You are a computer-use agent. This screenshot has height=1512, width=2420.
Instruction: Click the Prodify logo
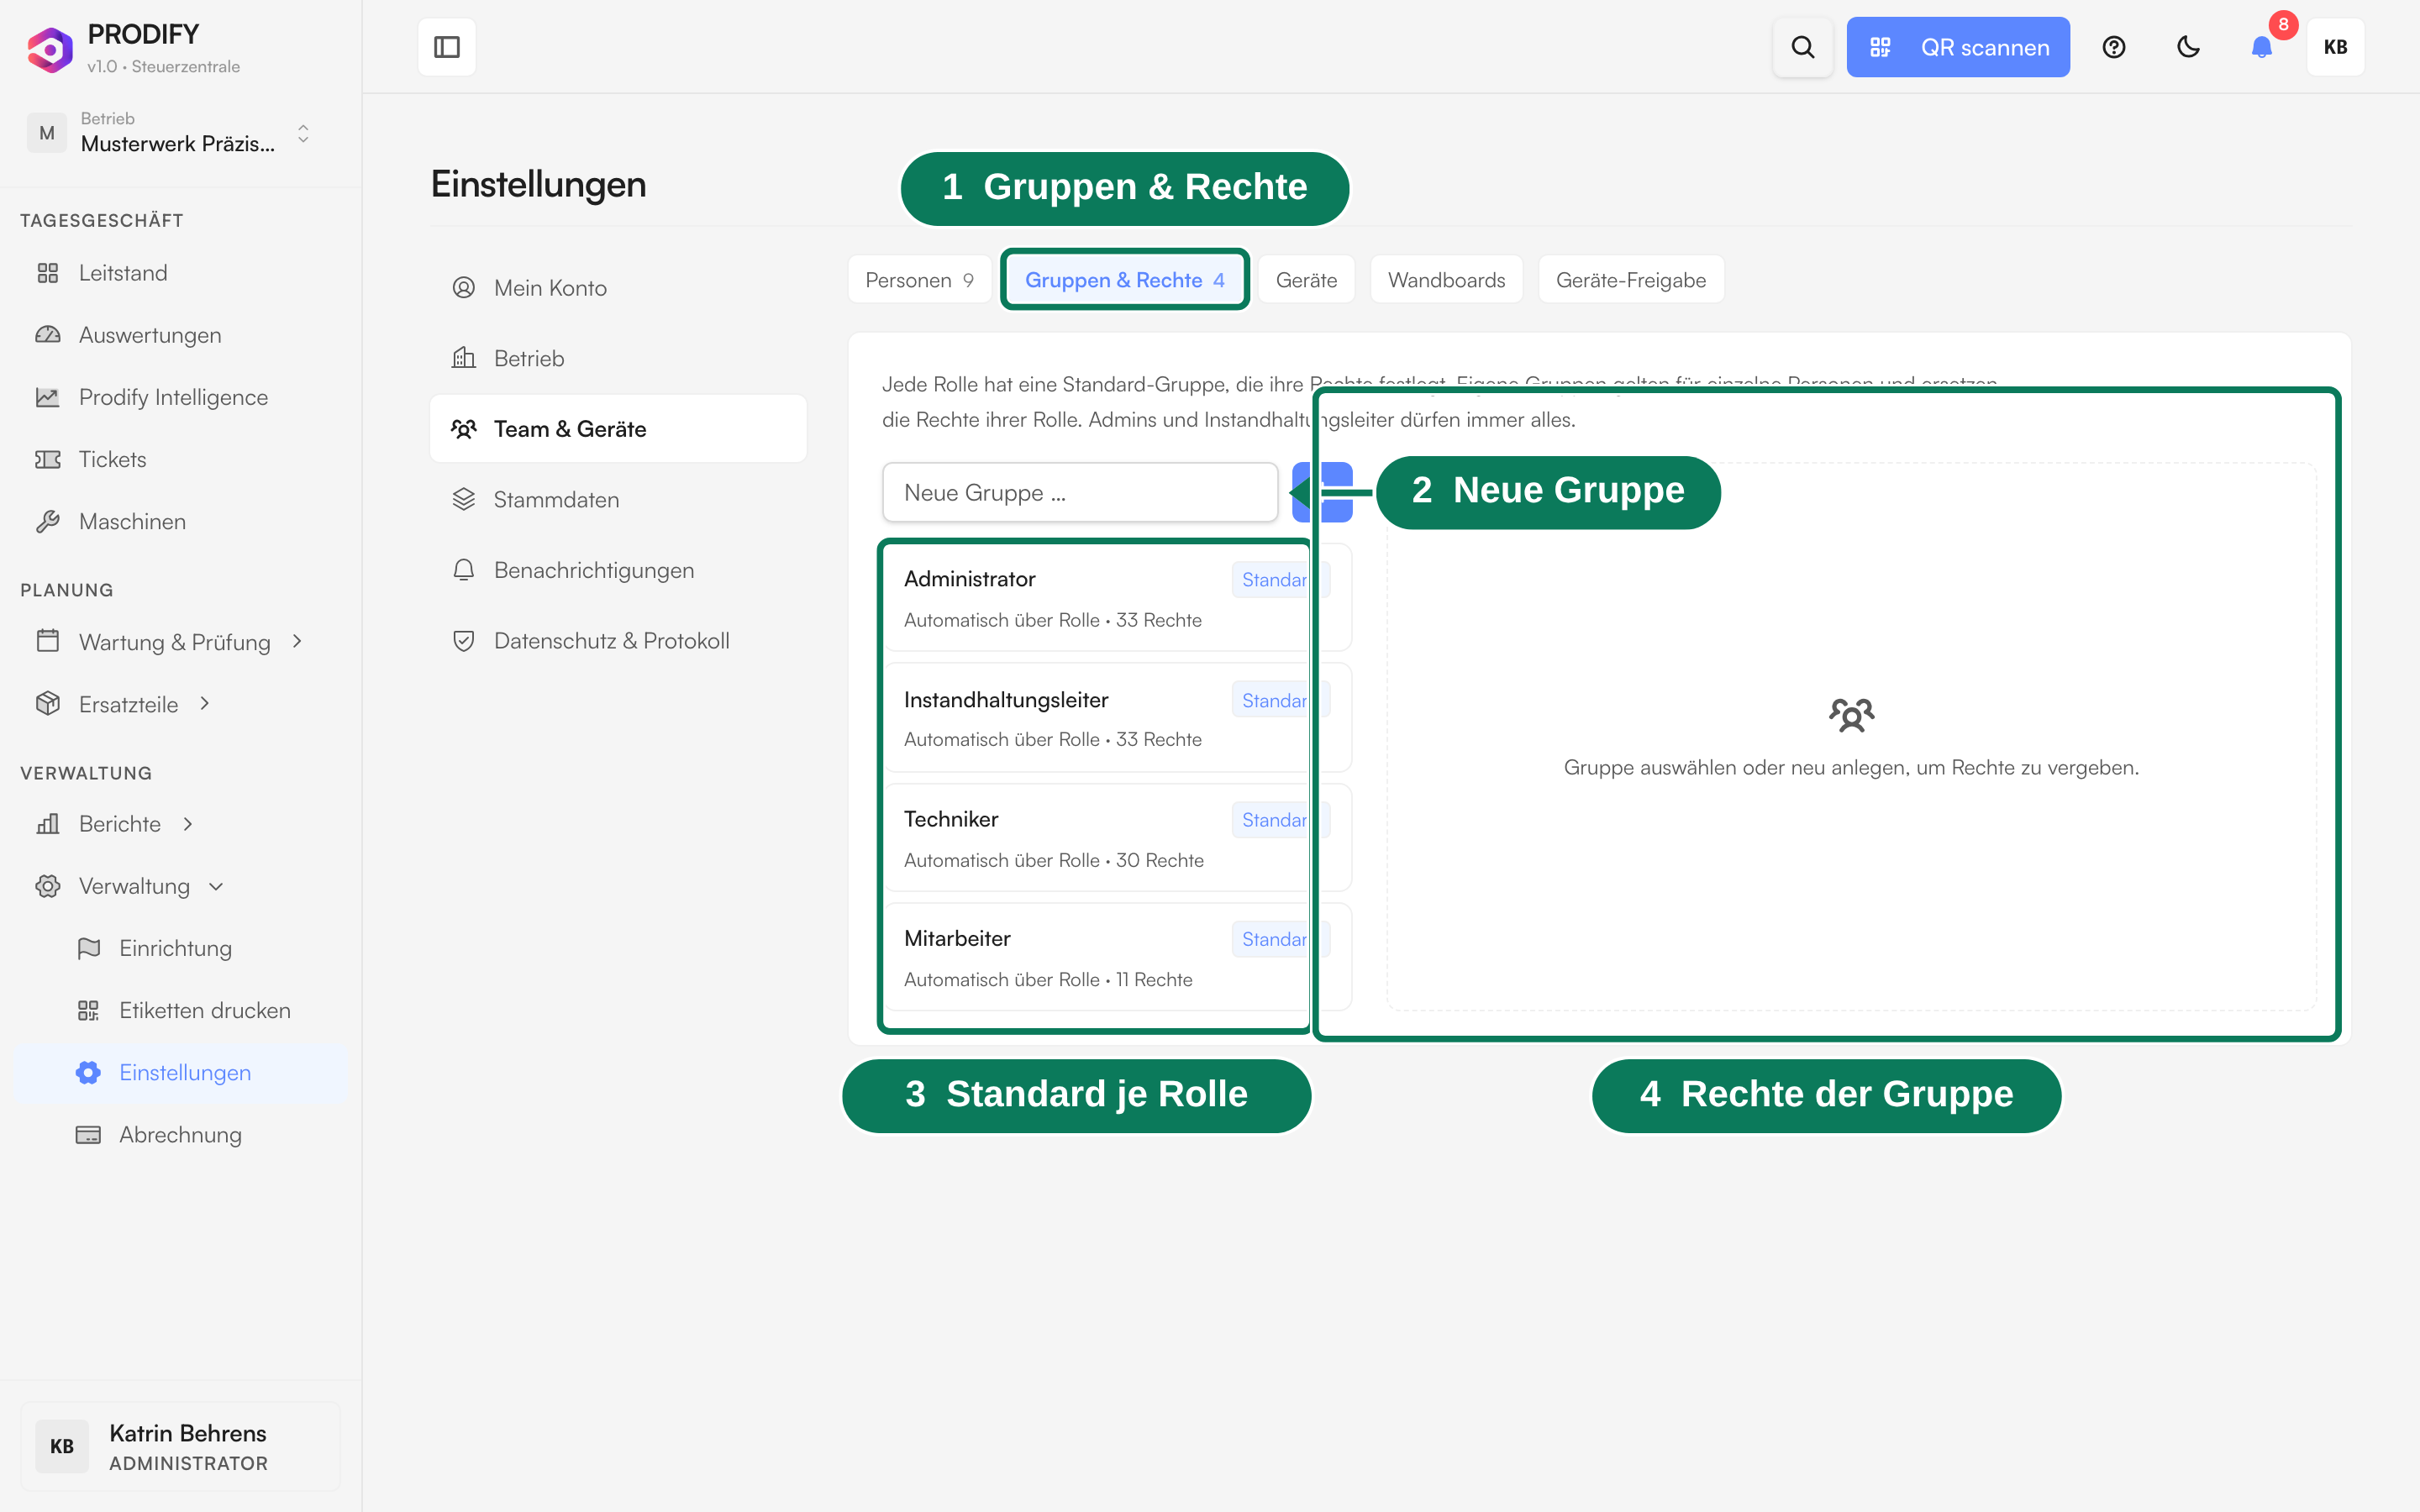(50, 49)
